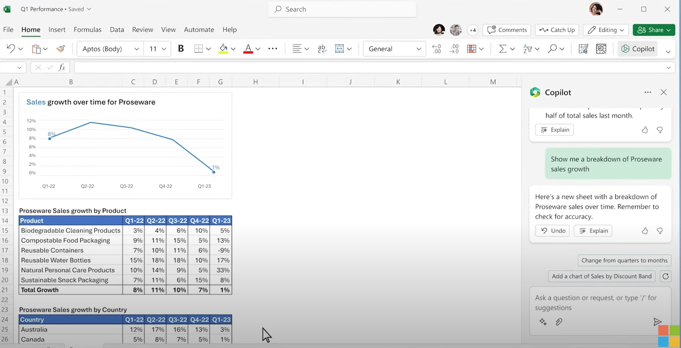681x348 pixels.
Task: Open the Paste options dropdown arrow
Action: (46, 49)
